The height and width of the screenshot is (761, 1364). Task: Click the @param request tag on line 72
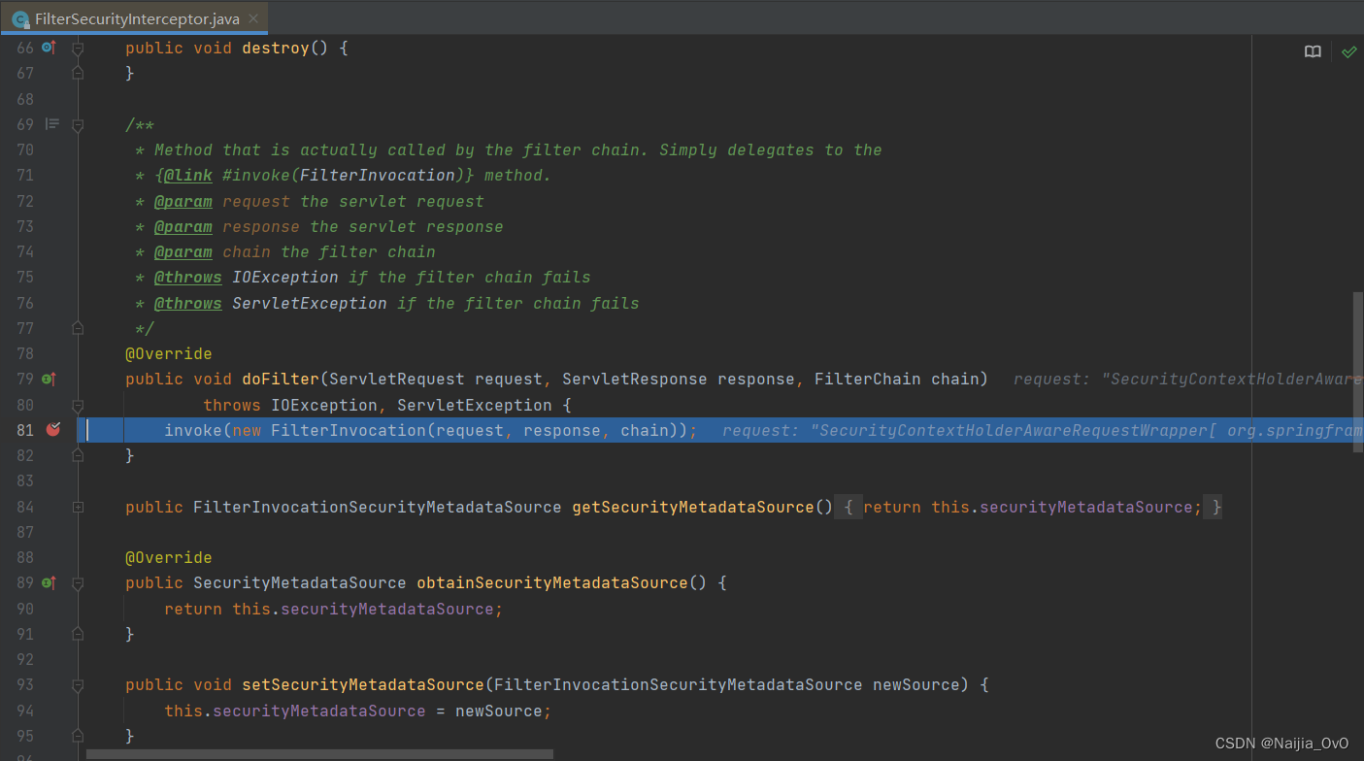[183, 201]
